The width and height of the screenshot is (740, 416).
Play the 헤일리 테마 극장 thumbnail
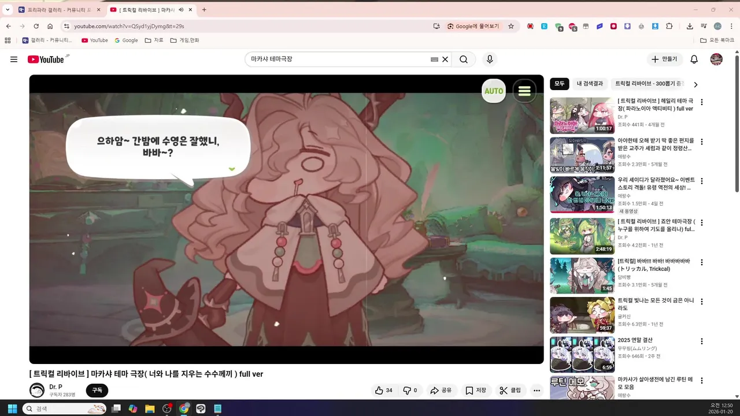[582, 116]
